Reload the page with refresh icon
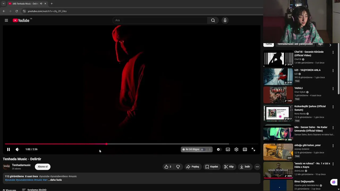Screen dimensions: 340x191 pos(16,11)
